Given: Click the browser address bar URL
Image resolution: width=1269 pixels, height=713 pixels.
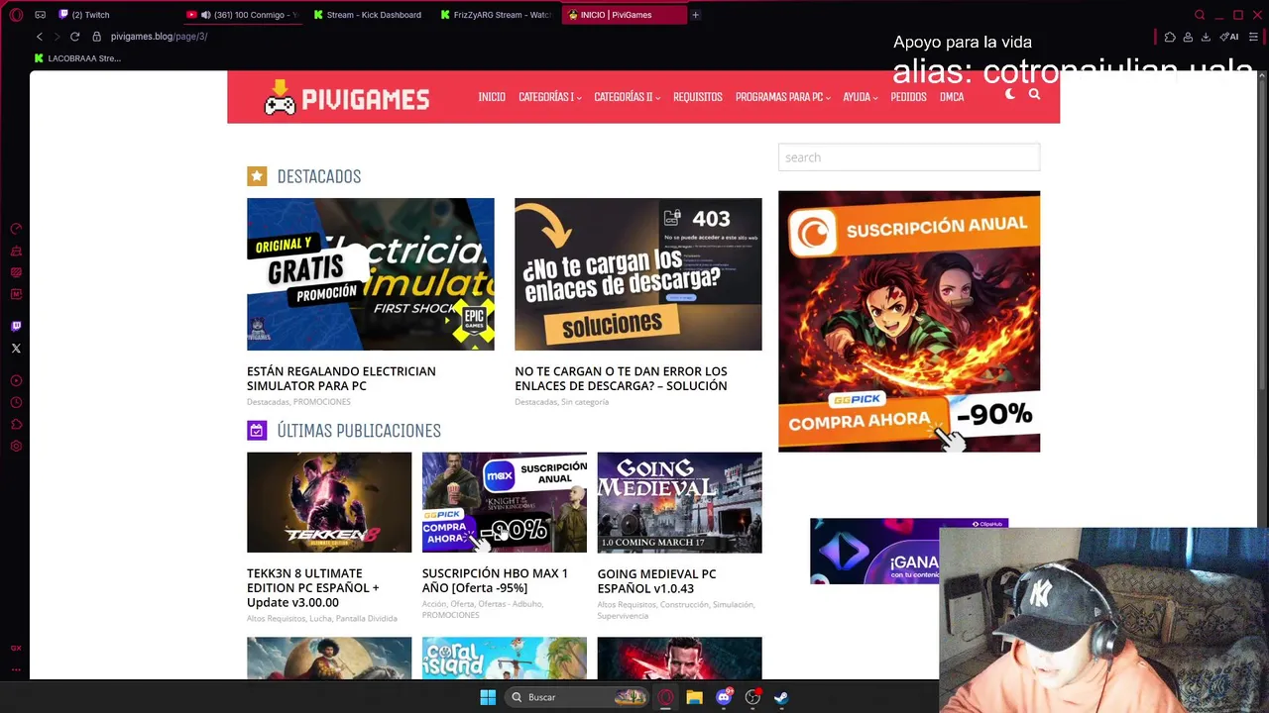Looking at the screenshot, I should (x=159, y=37).
